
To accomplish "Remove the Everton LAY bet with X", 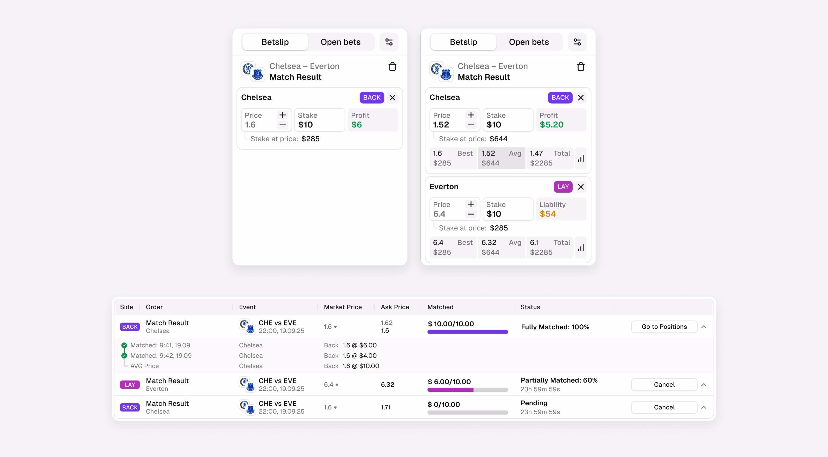I will click(580, 187).
